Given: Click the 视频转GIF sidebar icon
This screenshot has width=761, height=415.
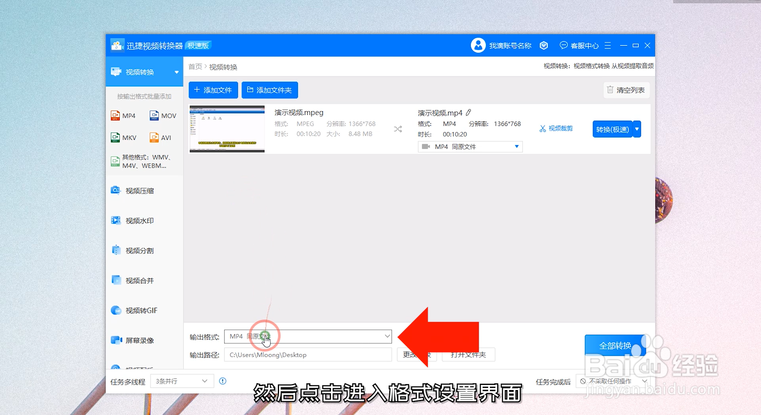Looking at the screenshot, I should point(116,310).
